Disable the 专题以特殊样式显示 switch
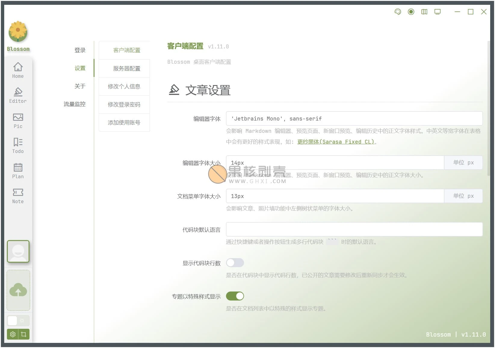This screenshot has width=495, height=348. [x=235, y=296]
